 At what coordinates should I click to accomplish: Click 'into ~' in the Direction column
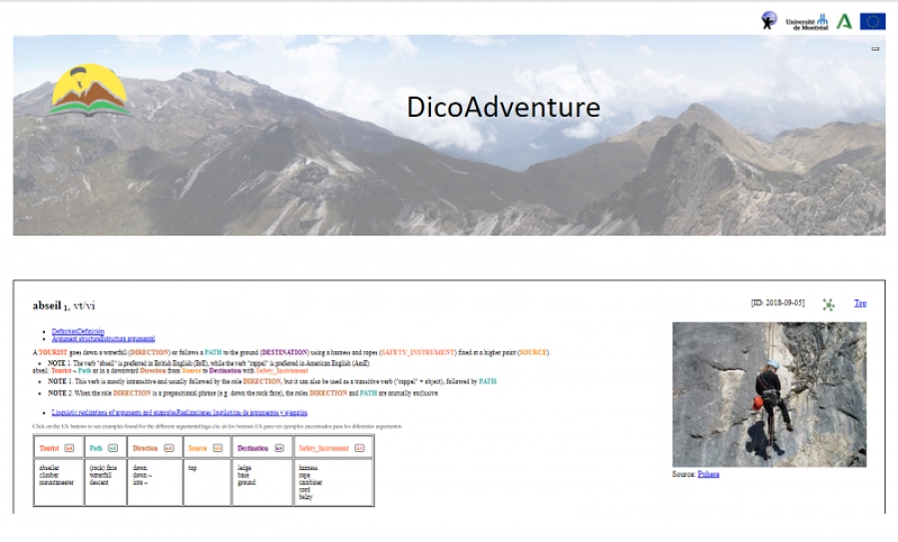(x=141, y=482)
